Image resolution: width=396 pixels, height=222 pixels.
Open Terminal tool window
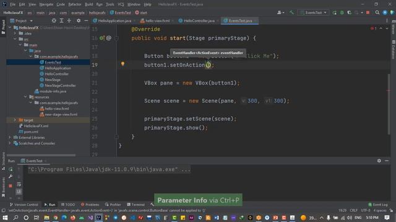(x=136, y=205)
